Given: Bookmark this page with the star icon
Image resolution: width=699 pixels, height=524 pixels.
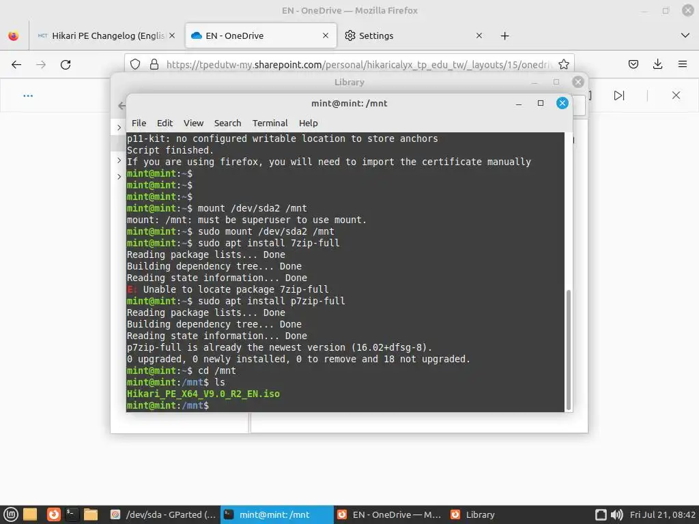Looking at the screenshot, I should click(x=563, y=65).
